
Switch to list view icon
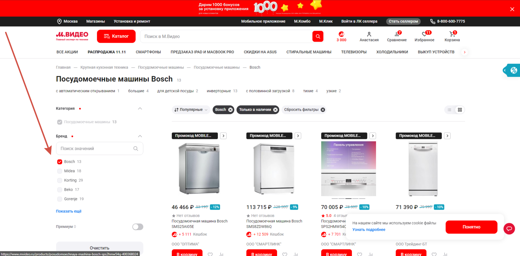(449, 110)
